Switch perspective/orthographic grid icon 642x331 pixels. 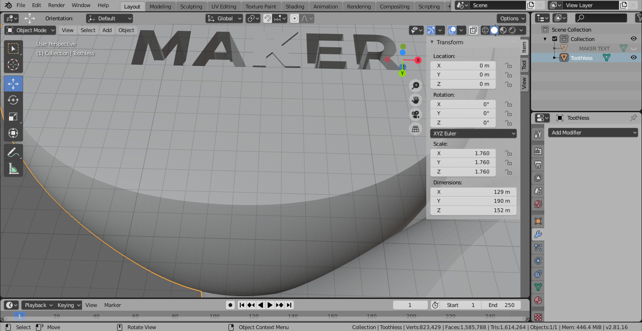click(415, 129)
